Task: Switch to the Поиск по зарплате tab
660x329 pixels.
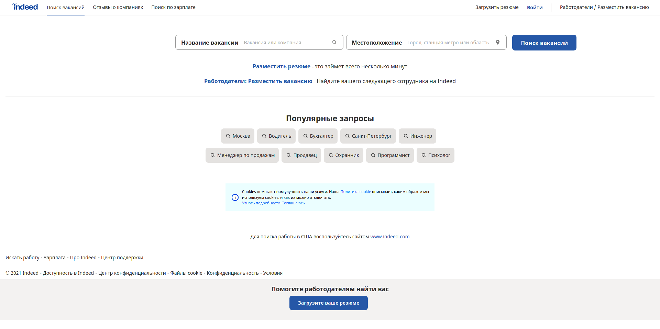Action: coord(173,7)
